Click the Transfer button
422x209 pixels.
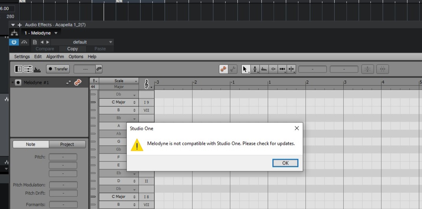[58, 69]
